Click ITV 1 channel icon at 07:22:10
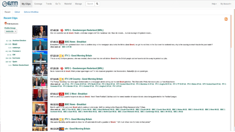Viewport: 235px width, 132px height. click(x=61, y=56)
